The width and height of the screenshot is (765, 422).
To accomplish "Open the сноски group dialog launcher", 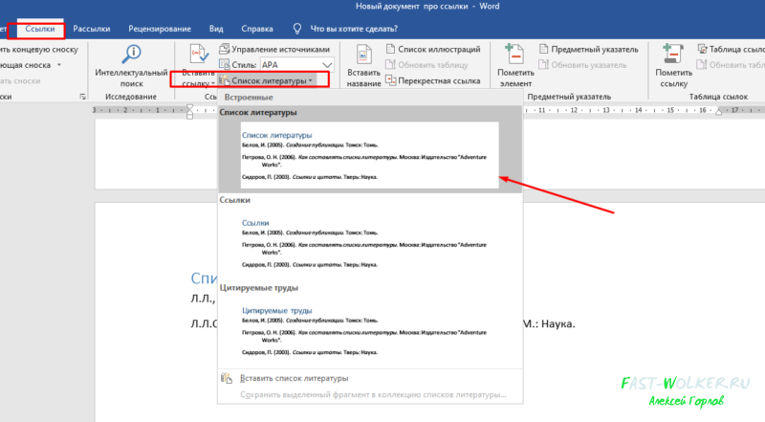I will click(x=82, y=97).
